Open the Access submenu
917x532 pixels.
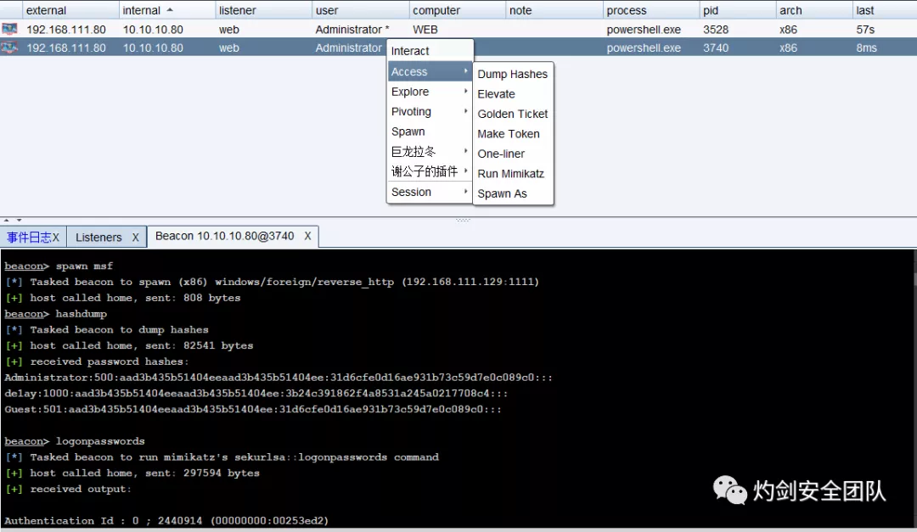[430, 71]
